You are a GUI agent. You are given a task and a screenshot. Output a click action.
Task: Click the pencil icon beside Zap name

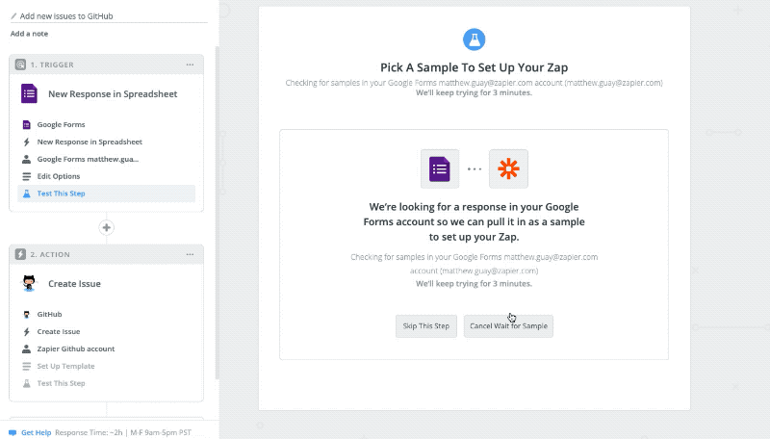pyautogui.click(x=13, y=16)
